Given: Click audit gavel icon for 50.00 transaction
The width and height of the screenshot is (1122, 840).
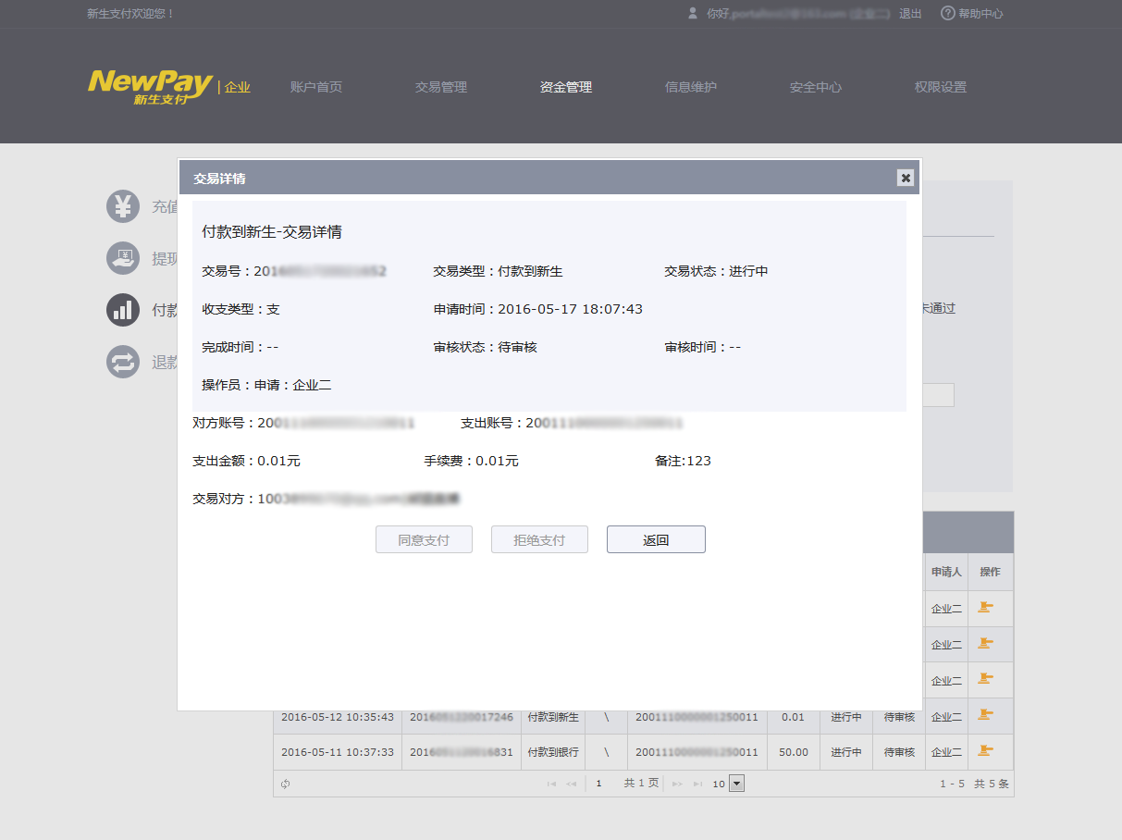Looking at the screenshot, I should [x=986, y=751].
